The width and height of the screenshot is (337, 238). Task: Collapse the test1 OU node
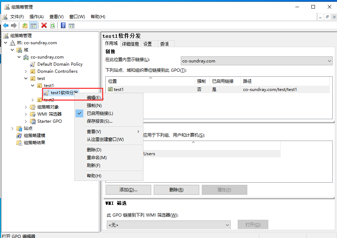point(33,86)
